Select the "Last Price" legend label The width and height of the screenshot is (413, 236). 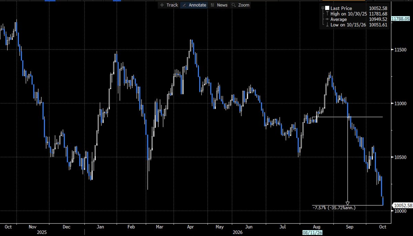(341, 8)
